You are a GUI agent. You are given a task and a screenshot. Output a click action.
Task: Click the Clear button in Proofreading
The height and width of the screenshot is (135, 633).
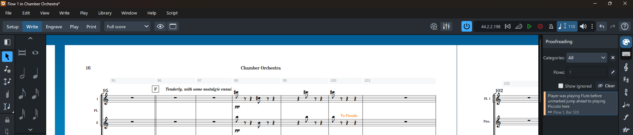coord(606,86)
